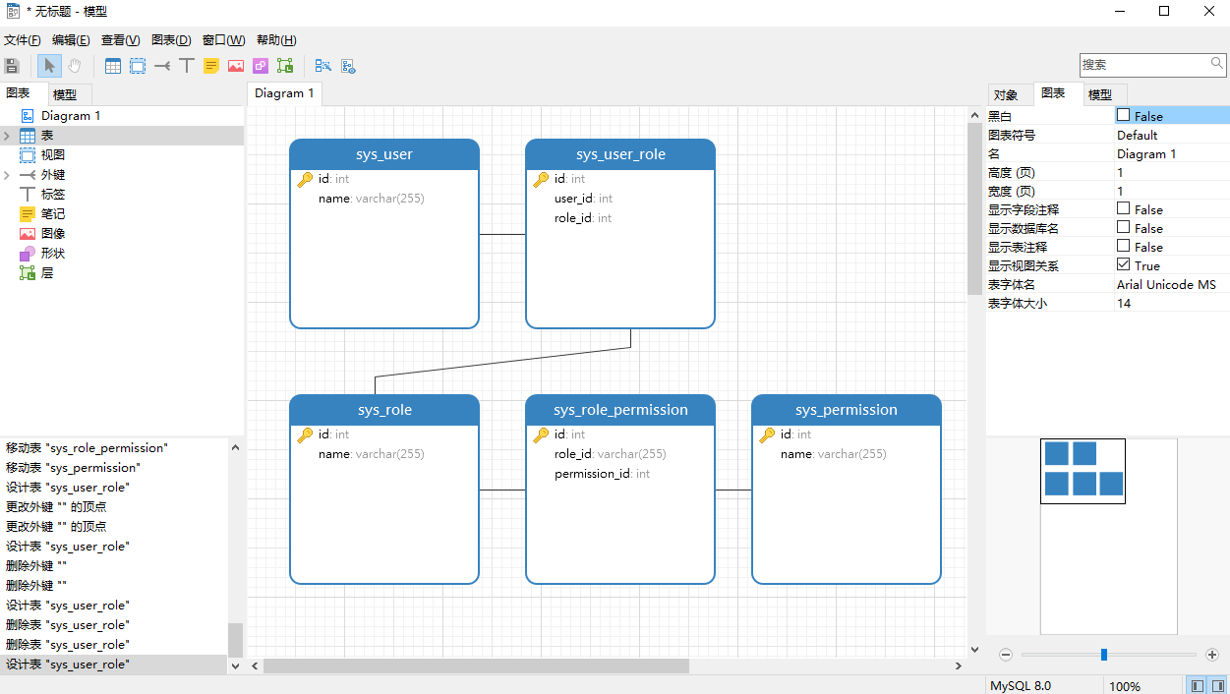Click the green layer tool icon

click(x=285, y=66)
